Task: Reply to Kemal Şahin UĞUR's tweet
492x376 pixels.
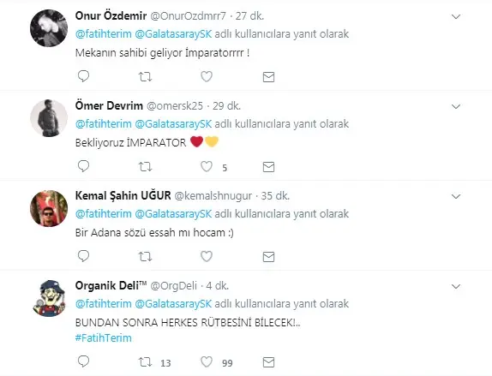Action: (83, 256)
